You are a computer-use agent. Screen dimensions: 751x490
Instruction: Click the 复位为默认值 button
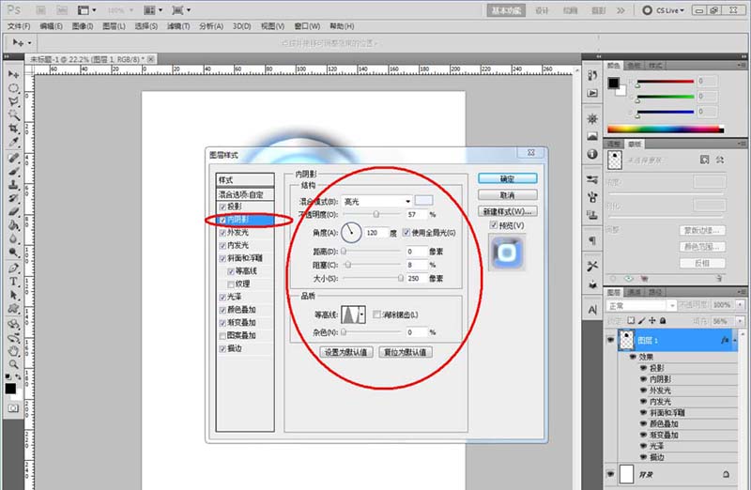406,352
